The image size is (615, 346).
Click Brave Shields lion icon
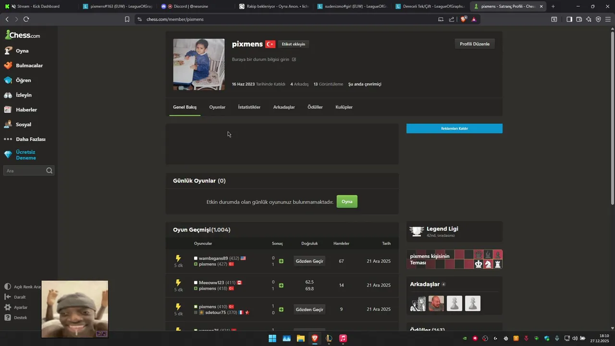pos(464,19)
